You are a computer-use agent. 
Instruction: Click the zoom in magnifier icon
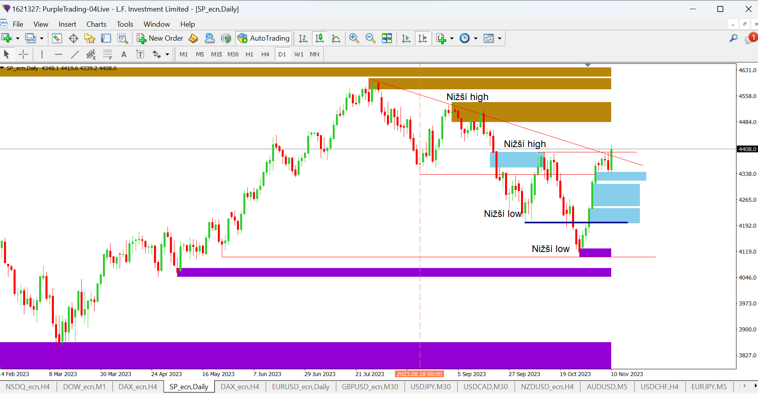click(x=353, y=38)
